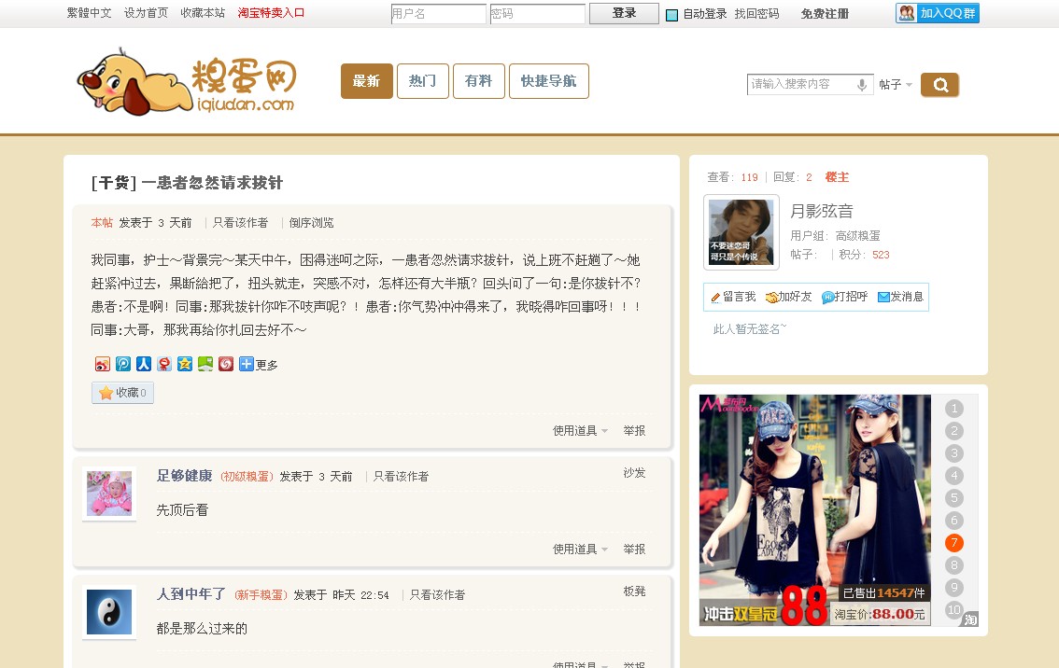Viewport: 1059px width, 668px height.
Task: Click 设为首页 set as homepage
Action: [x=146, y=13]
